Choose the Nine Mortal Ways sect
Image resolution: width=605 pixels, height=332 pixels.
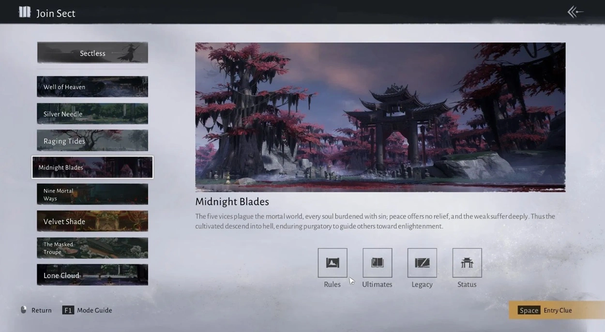point(92,194)
